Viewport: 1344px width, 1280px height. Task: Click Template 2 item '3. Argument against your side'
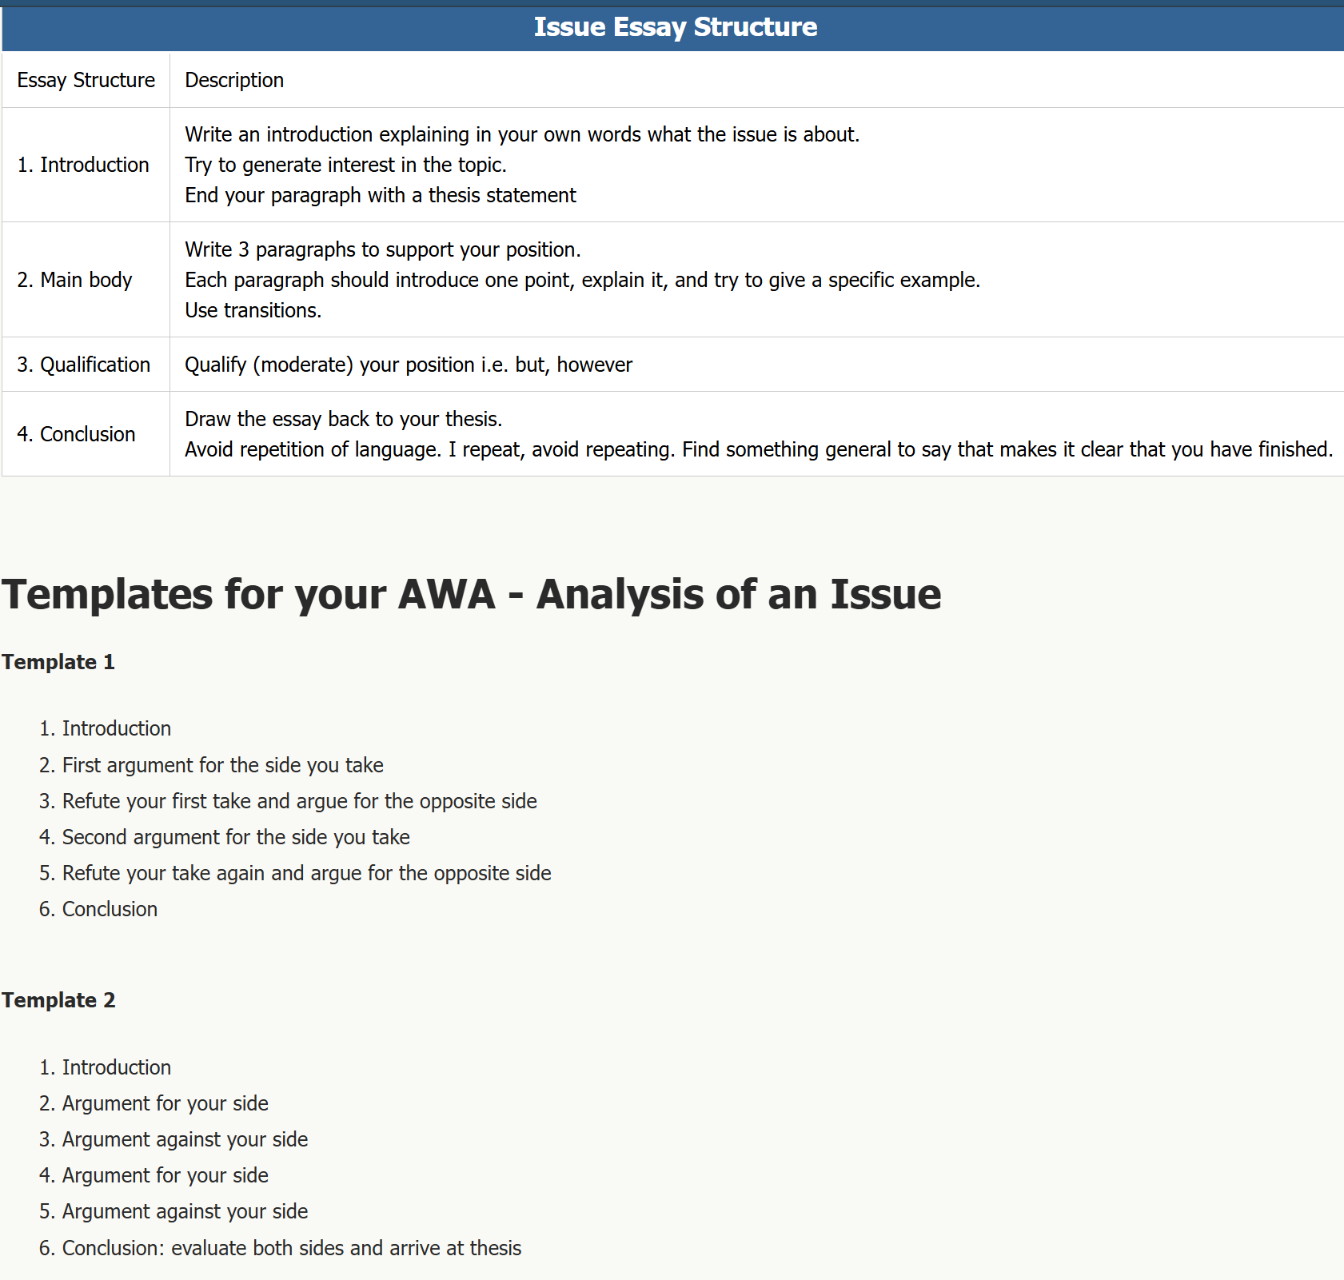click(174, 1139)
